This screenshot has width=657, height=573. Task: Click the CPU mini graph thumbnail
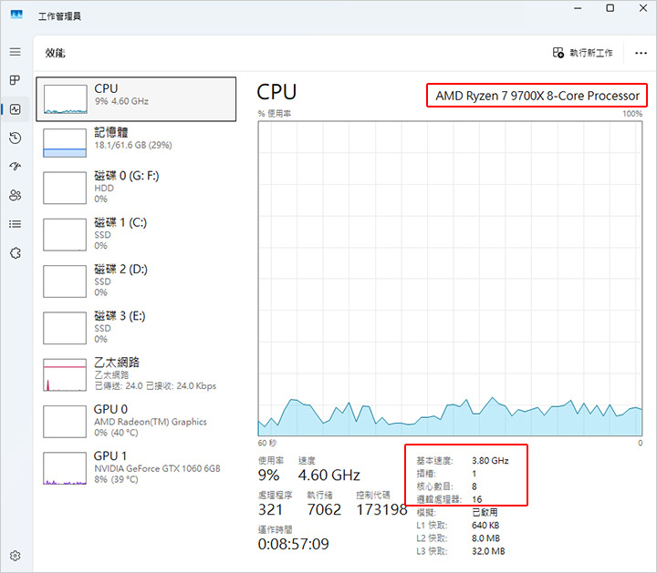coord(66,99)
